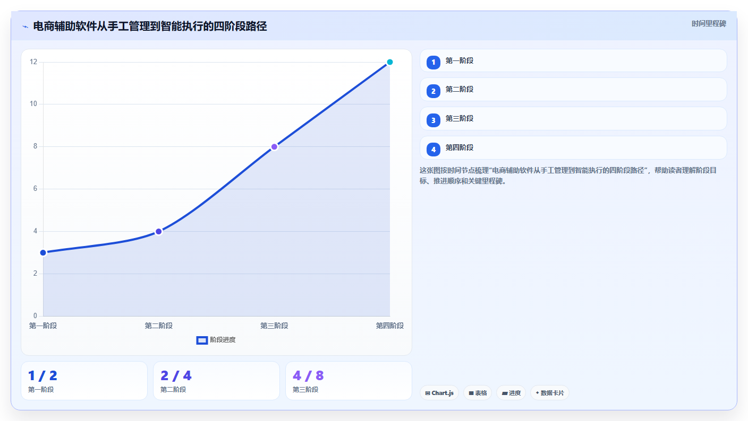This screenshot has width=748, height=421.
Task: Click the y-axis value 6
Action: pyautogui.click(x=35, y=189)
